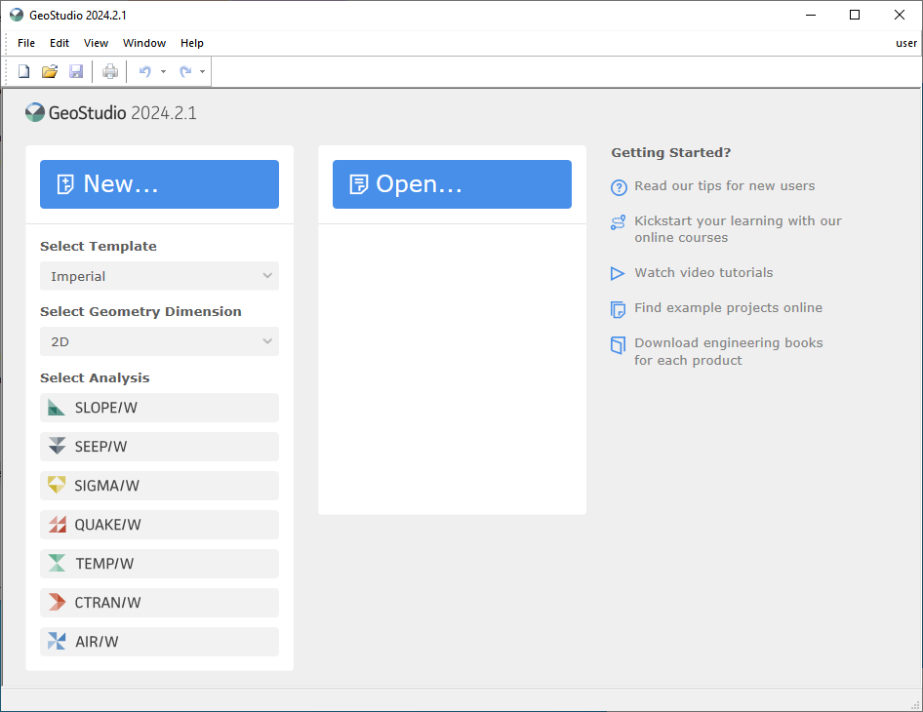Click the AIR/W blue pinwheel icon
This screenshot has height=712, width=923.
57,641
